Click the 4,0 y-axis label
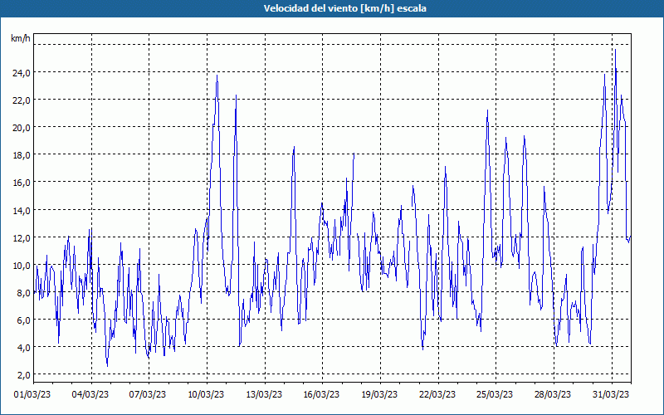664x415 pixels. (24, 348)
